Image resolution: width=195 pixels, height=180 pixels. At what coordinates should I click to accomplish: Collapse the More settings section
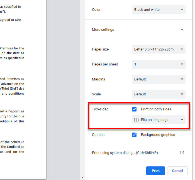coord(182,30)
